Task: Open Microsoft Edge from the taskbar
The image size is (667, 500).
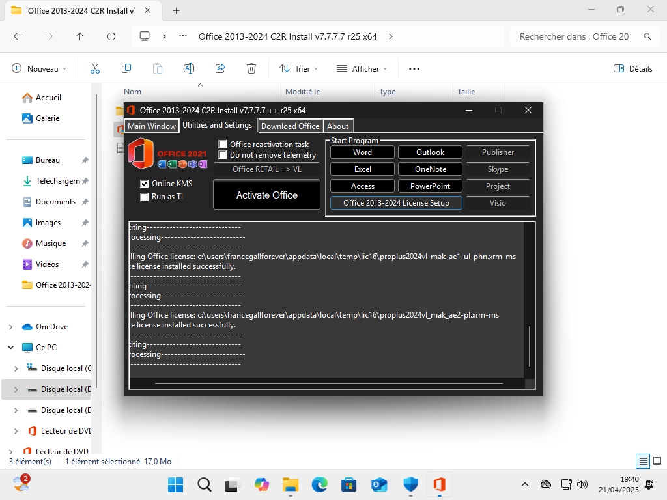Action: pyautogui.click(x=319, y=484)
